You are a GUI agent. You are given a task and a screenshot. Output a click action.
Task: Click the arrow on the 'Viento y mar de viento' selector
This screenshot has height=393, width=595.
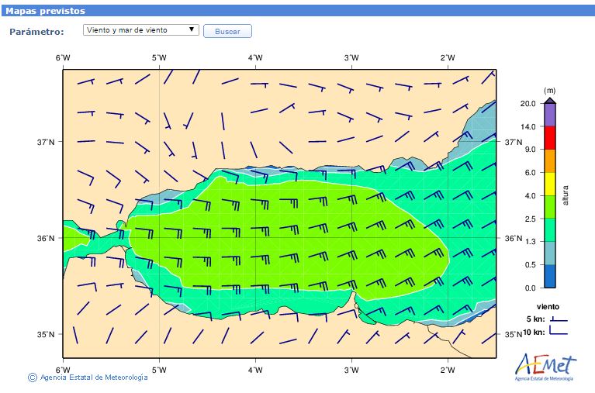pyautogui.click(x=192, y=29)
